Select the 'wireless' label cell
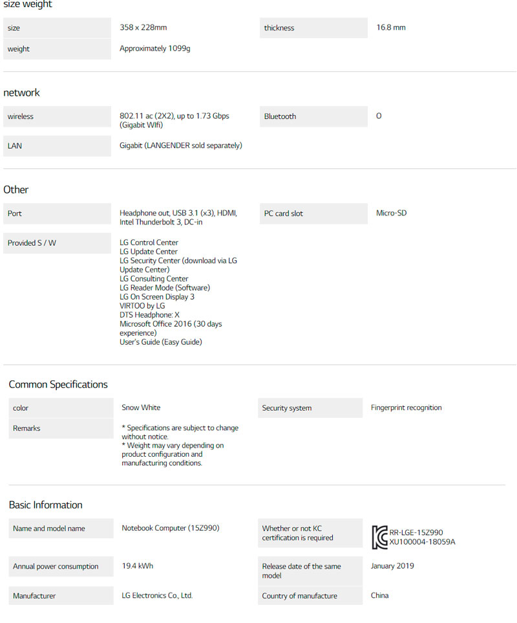Viewport: 517px width, 623px height. click(x=57, y=116)
